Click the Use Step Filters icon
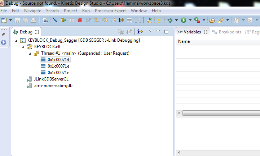Viewport: 260px width, 156px height. coord(138,20)
